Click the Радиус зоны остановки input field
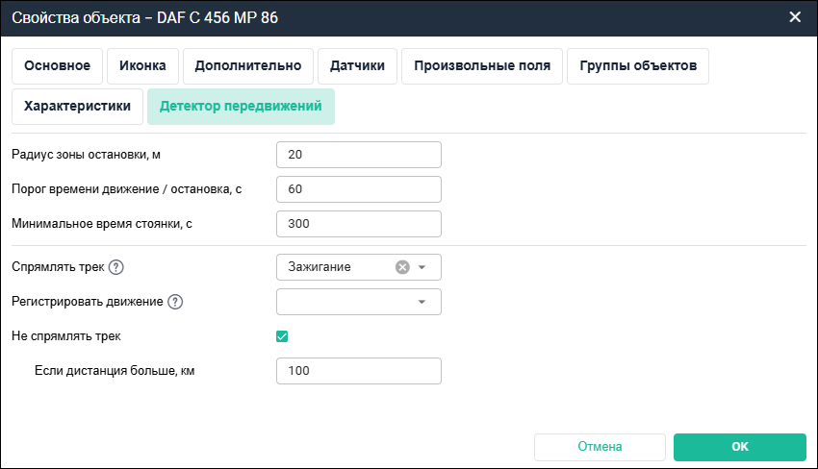 point(358,155)
